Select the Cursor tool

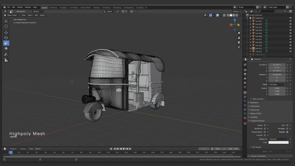point(6,26)
